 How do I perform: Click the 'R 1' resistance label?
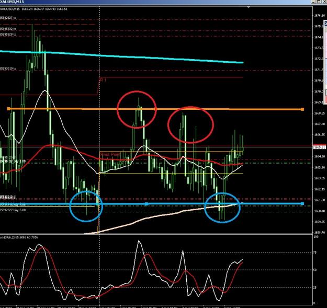click(x=103, y=80)
